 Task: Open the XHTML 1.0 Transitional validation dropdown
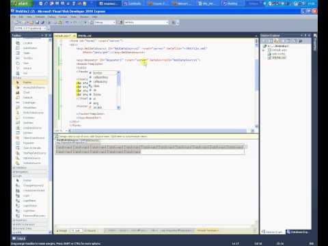(44, 28)
